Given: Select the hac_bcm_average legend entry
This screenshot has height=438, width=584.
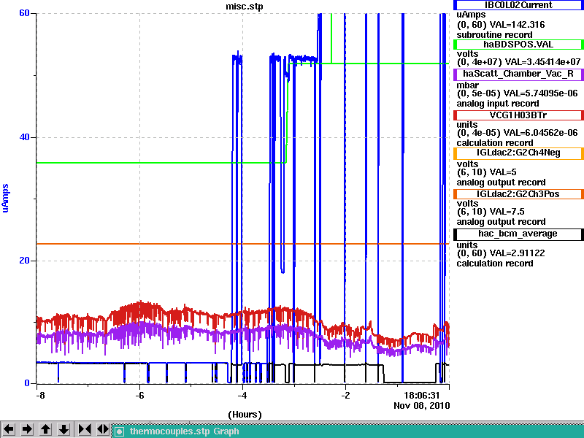Looking at the screenshot, I should tap(518, 234).
